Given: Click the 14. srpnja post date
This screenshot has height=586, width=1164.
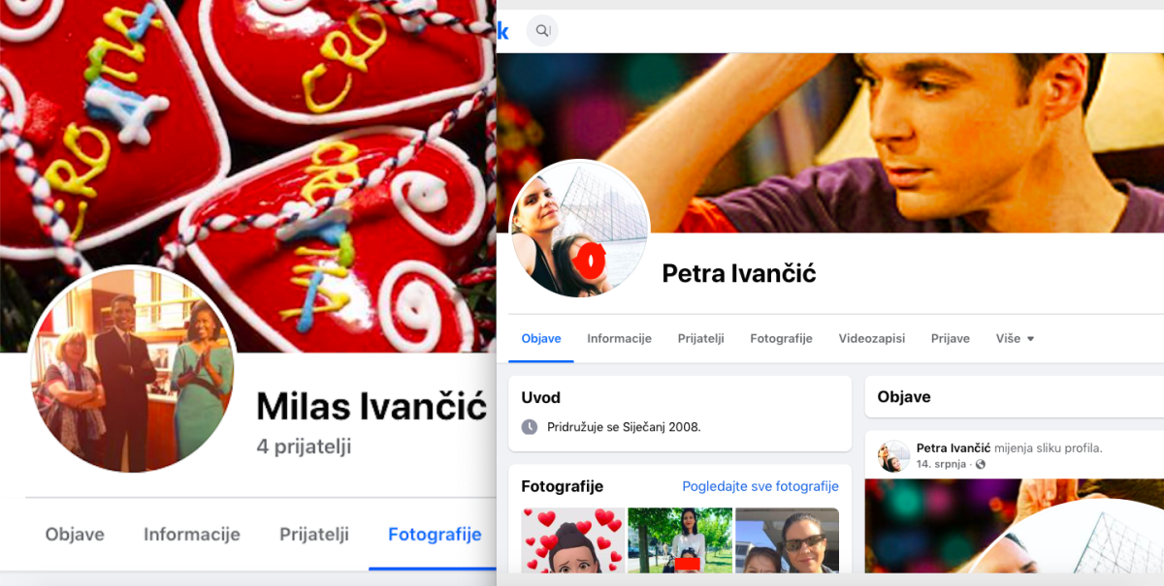Looking at the screenshot, I should (943, 465).
